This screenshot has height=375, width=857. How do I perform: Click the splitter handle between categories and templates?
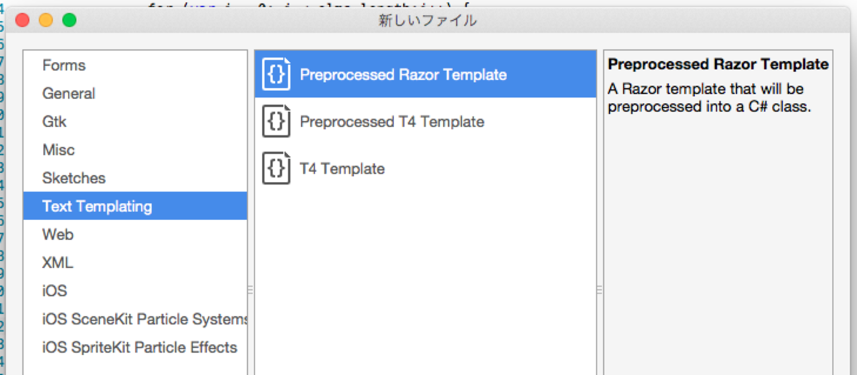251,290
